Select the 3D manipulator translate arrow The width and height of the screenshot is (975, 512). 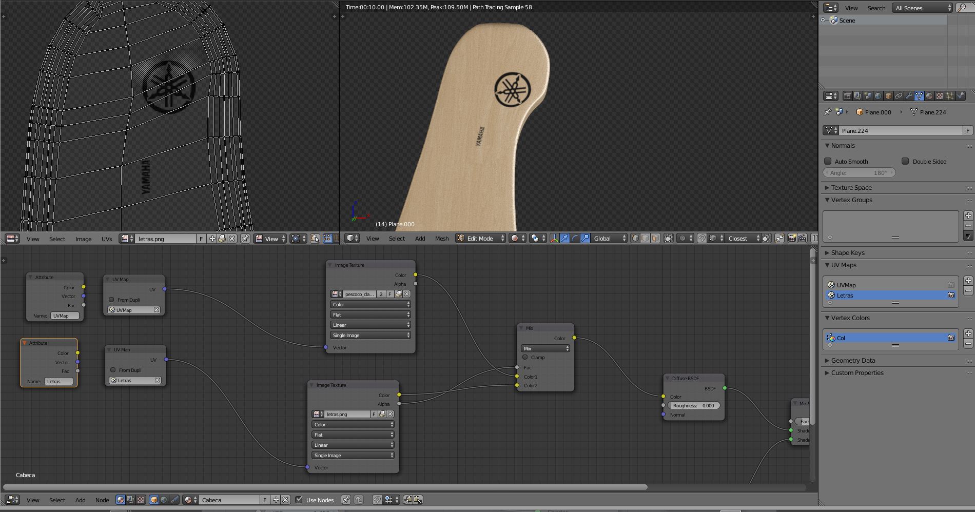[x=564, y=238]
